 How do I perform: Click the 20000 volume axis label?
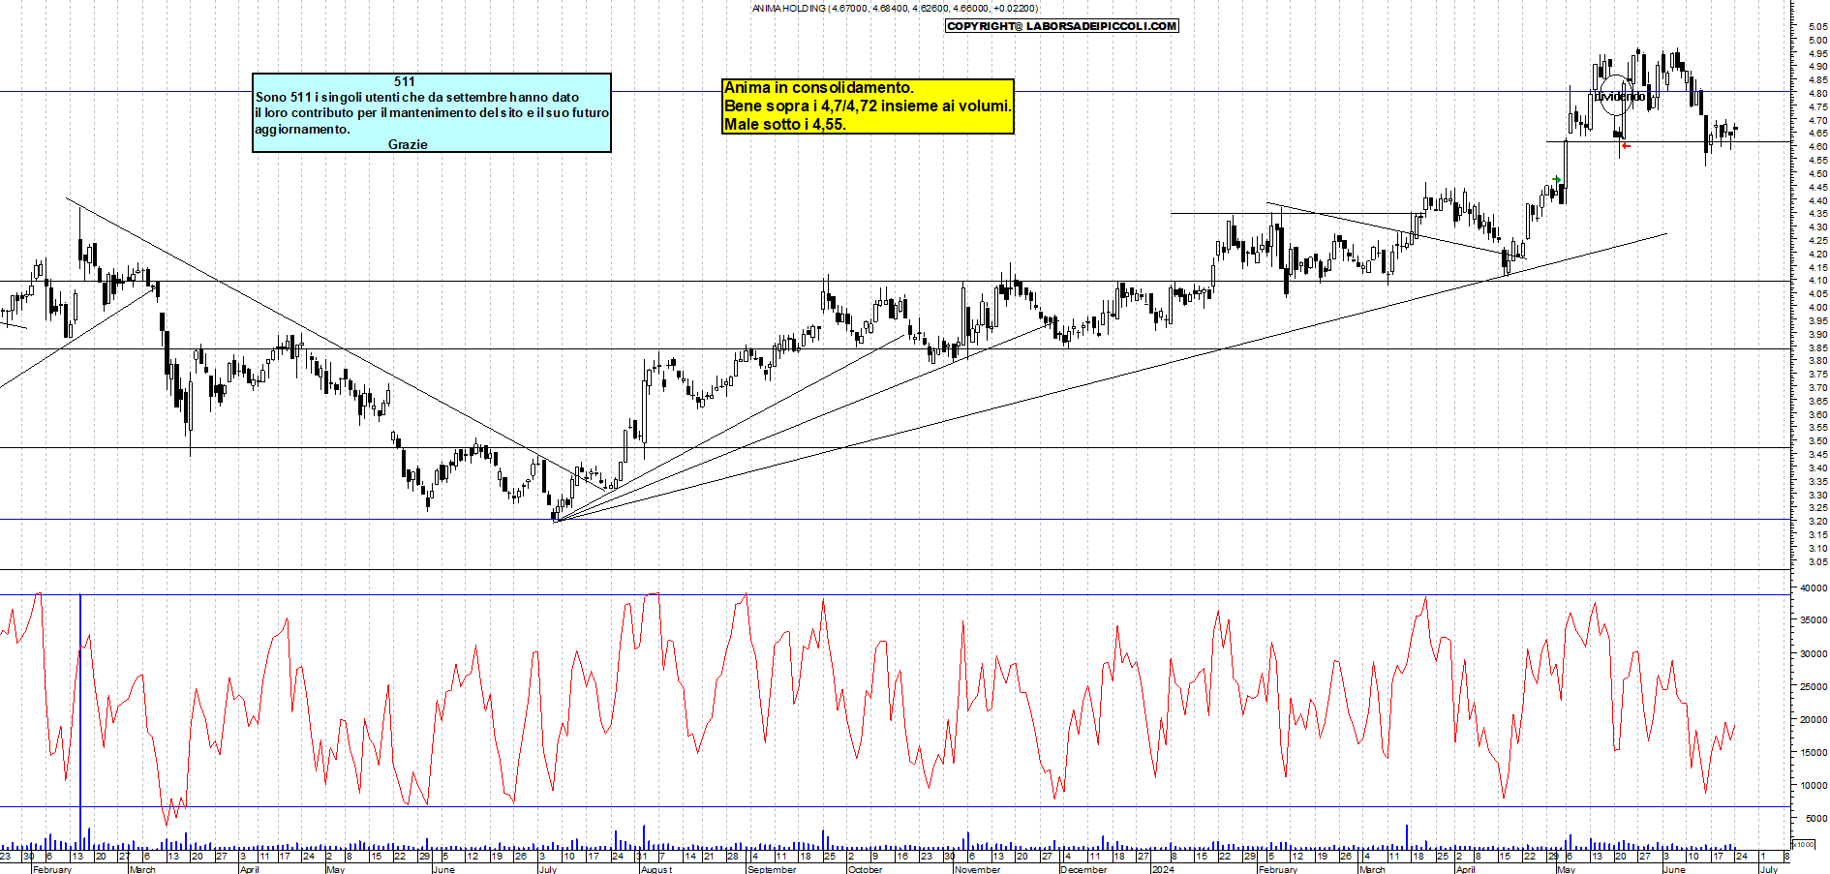pyautogui.click(x=1814, y=719)
